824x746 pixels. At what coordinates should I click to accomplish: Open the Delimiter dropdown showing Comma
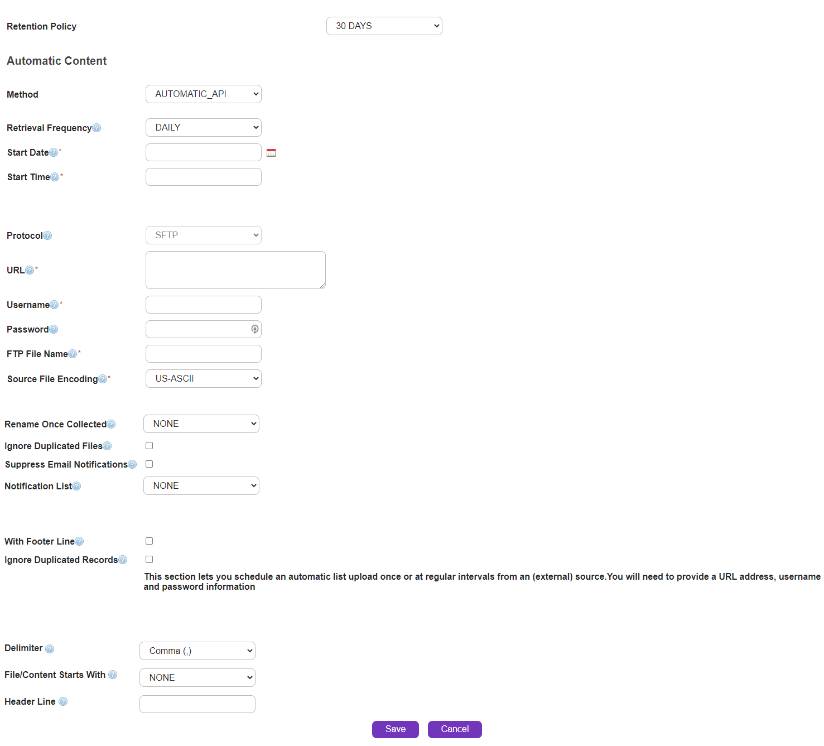coord(197,651)
